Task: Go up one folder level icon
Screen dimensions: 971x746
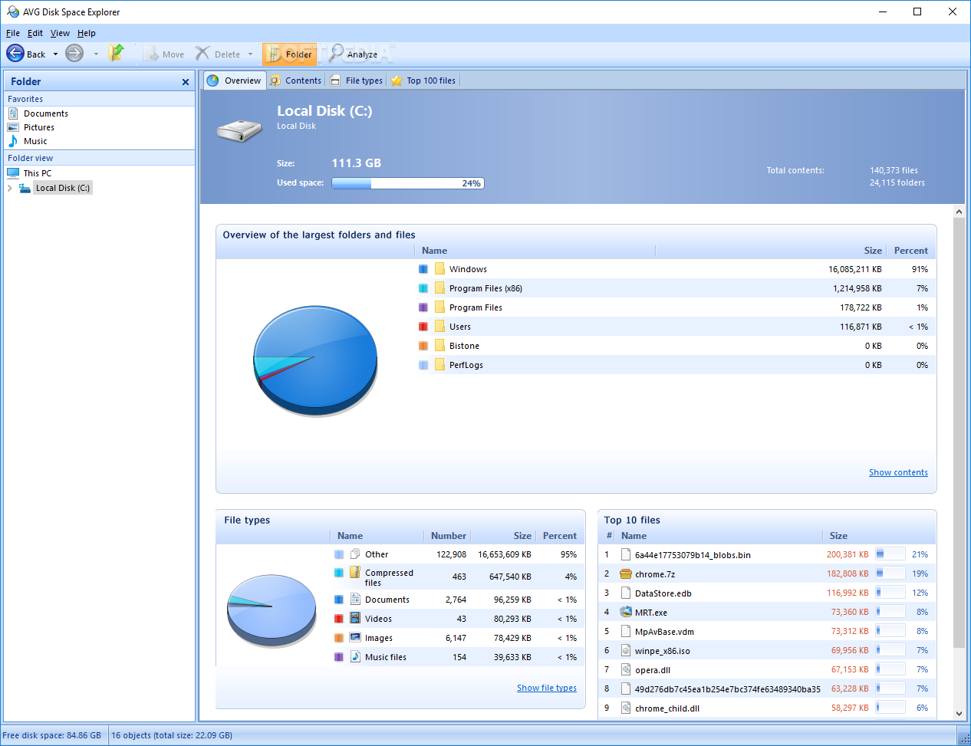Action: pyautogui.click(x=116, y=53)
